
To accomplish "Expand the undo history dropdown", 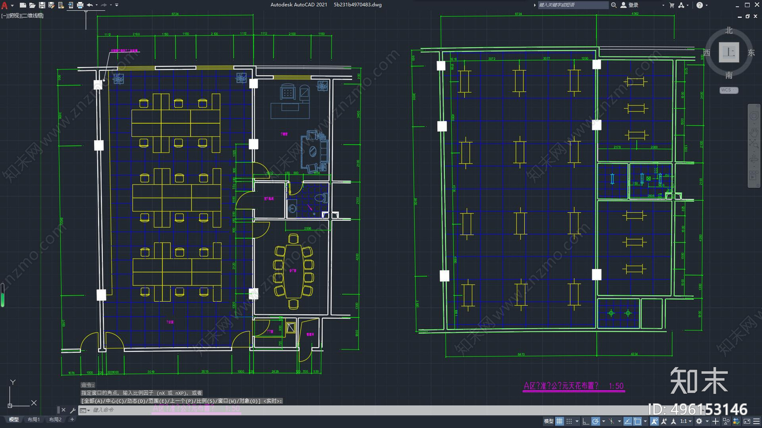I will pyautogui.click(x=97, y=5).
